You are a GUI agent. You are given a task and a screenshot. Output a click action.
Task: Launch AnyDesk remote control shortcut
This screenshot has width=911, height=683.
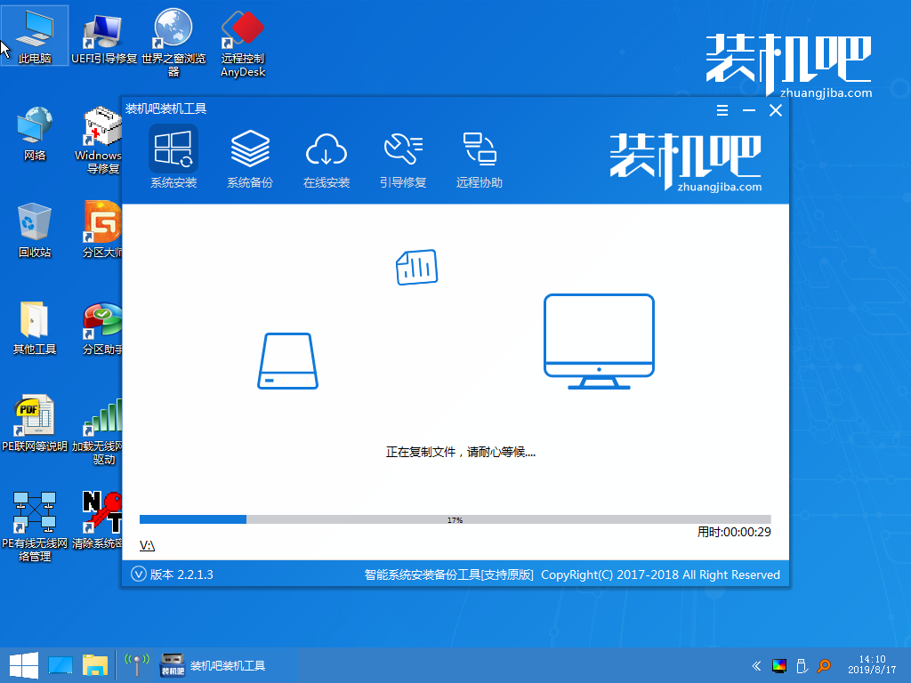coord(243,36)
